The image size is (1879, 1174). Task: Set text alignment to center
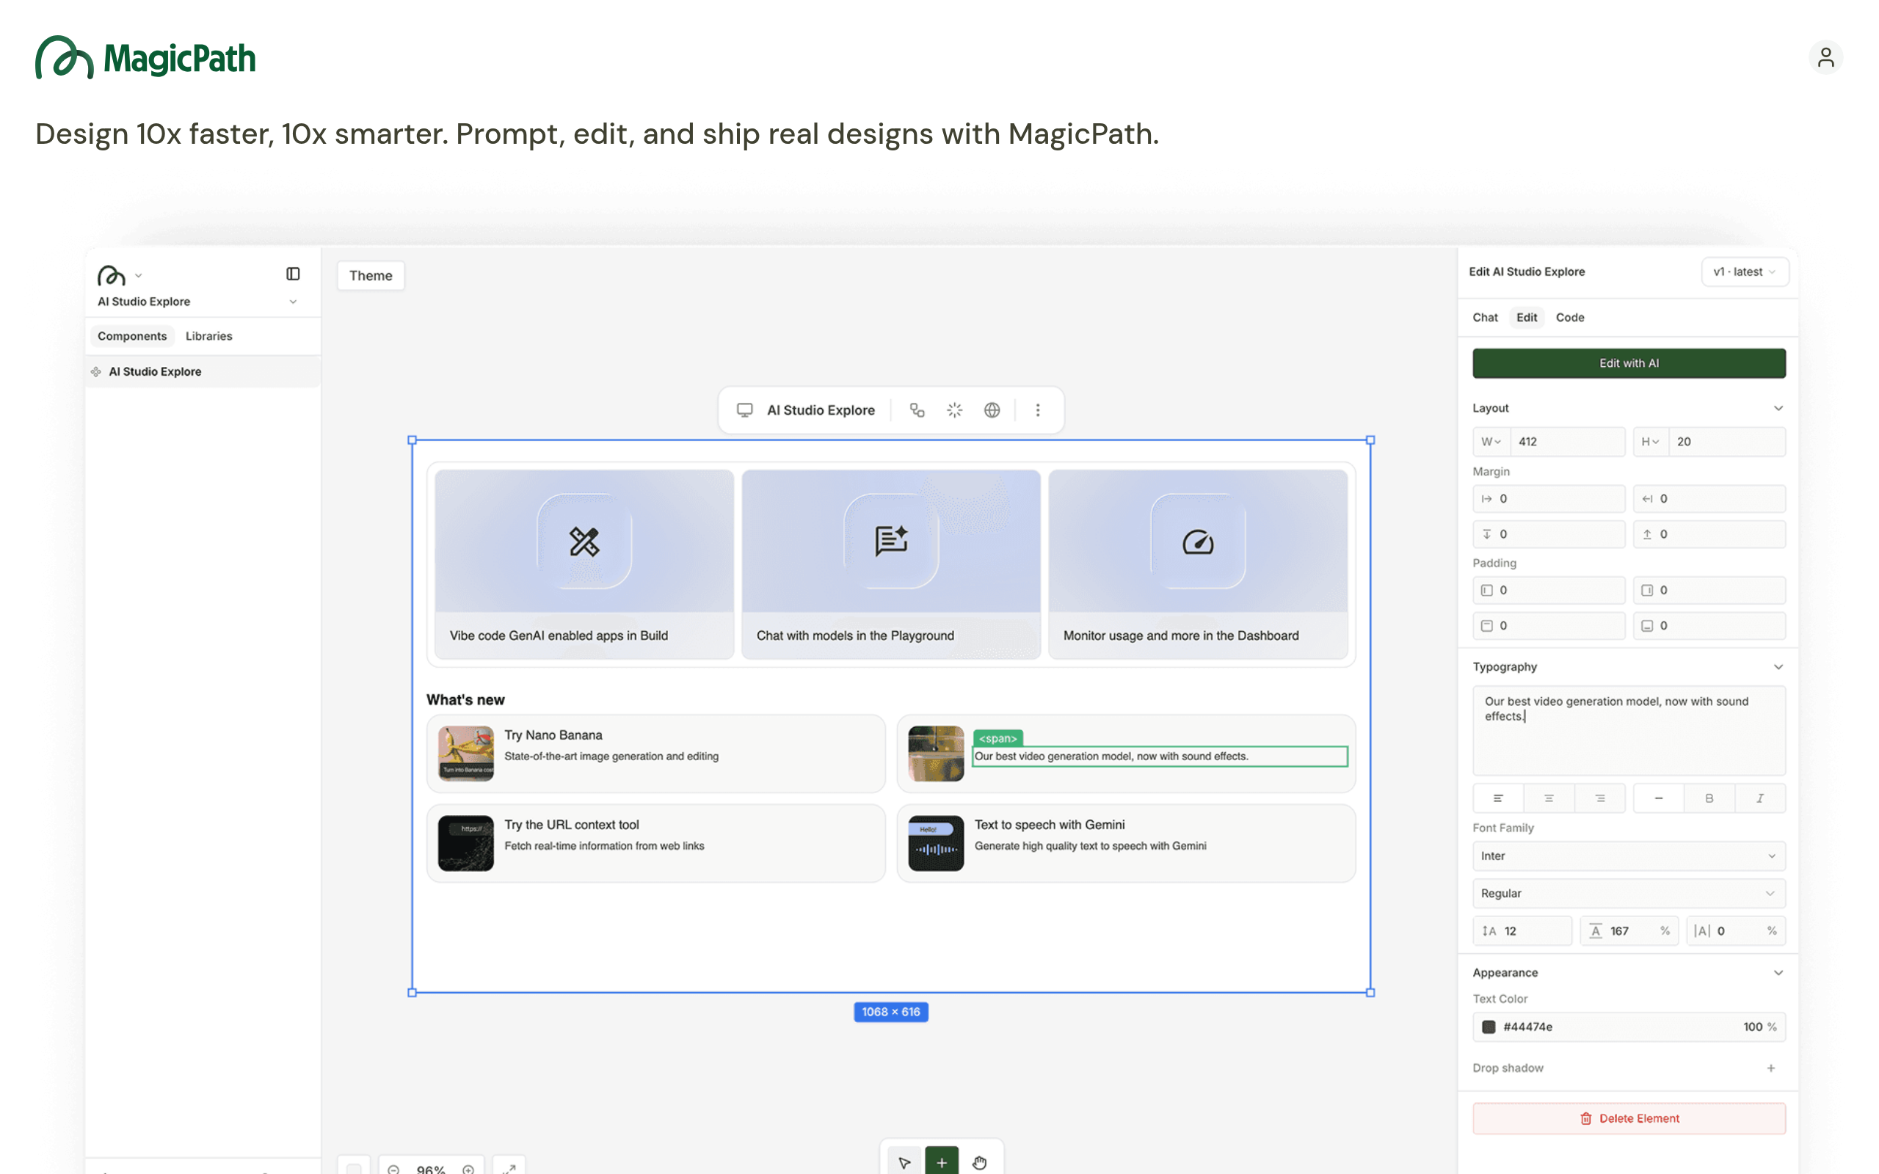[x=1548, y=798]
